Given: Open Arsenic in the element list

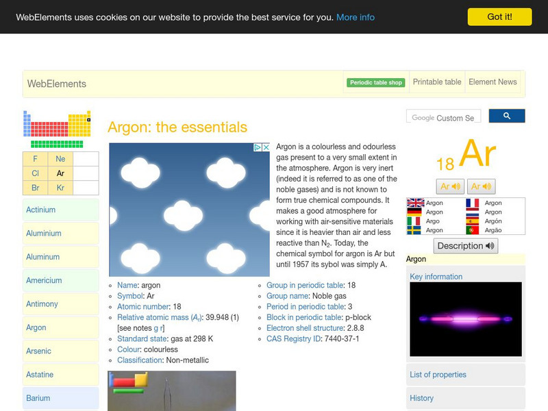Looking at the screenshot, I should coord(61,351).
